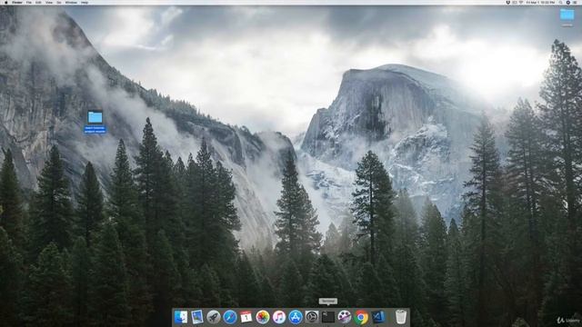Launch Google Chrome from the Dock
Viewport: 582px width, 327px height.
pos(361,317)
